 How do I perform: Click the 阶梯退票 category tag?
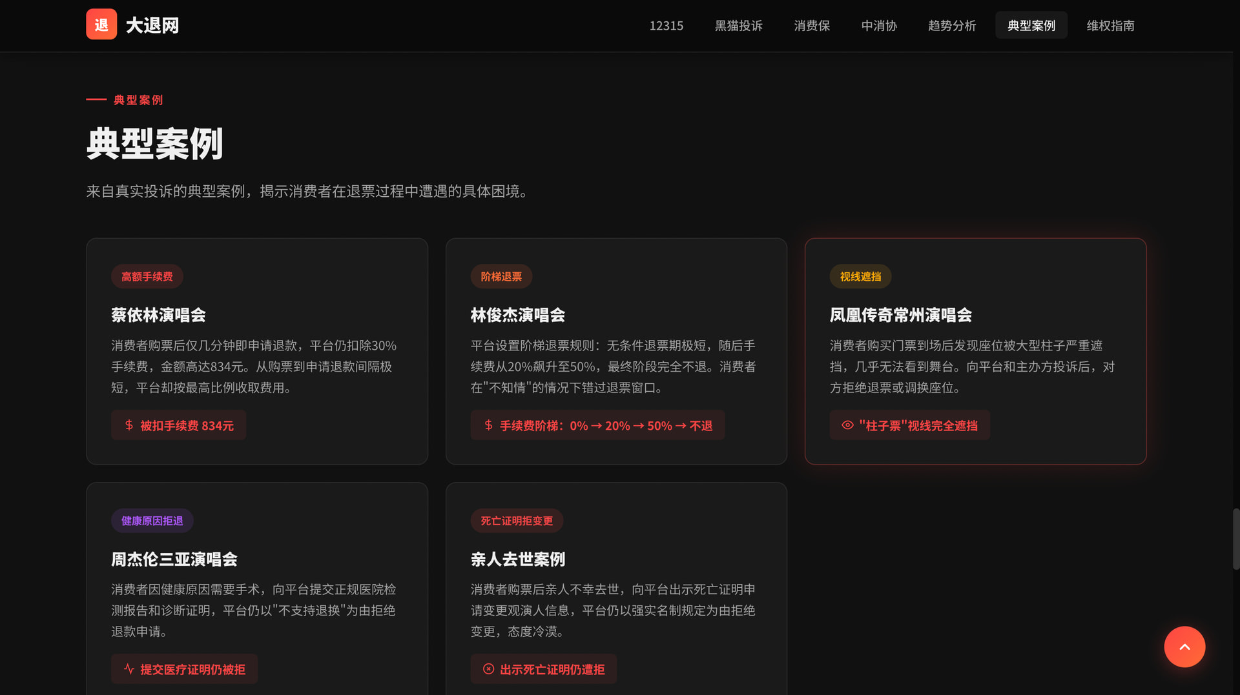(x=501, y=276)
